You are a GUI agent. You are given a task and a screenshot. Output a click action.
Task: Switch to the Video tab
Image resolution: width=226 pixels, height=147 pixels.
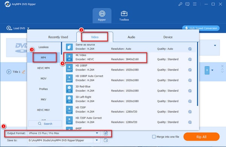95,37
